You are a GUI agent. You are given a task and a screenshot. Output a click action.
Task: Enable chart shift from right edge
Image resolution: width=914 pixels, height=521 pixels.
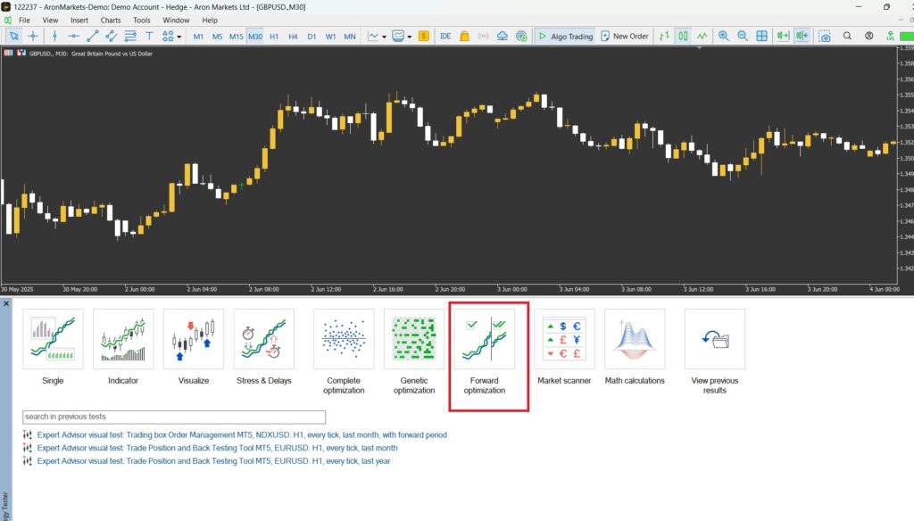click(x=802, y=36)
